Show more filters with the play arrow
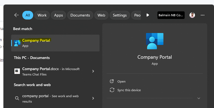Screen dimensions: 214x108 click(148, 15)
